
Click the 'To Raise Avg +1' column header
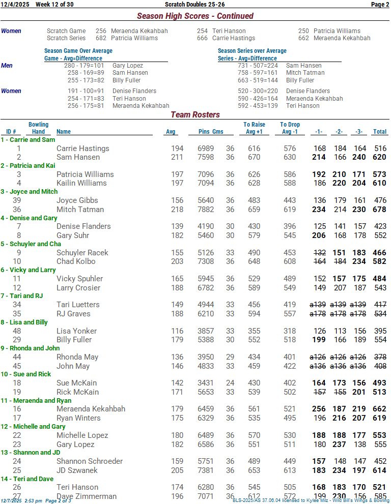[x=254, y=128]
